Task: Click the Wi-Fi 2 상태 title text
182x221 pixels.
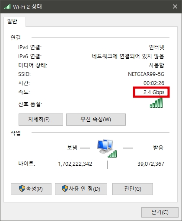Action: pos(27,6)
